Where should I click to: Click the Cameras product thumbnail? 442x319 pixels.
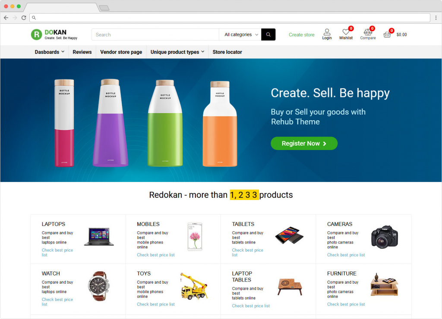385,237
